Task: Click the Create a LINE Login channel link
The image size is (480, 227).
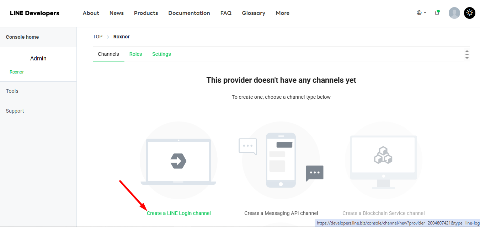Action: (x=178, y=213)
